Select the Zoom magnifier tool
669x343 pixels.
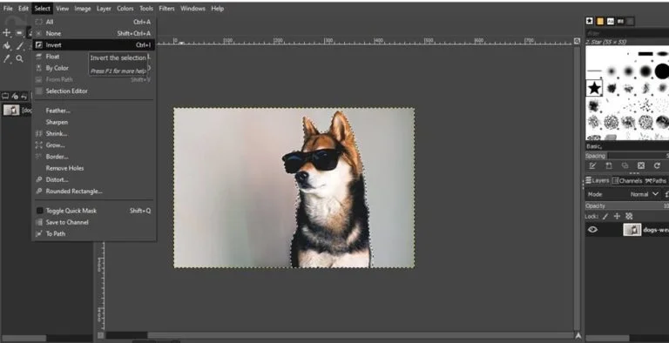[19, 58]
